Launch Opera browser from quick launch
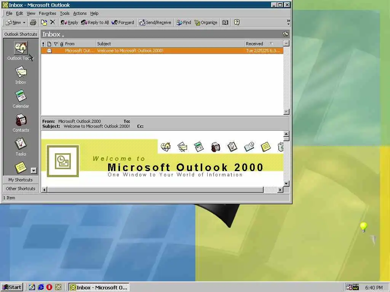Screen dimensions: 390x292 point(50,287)
